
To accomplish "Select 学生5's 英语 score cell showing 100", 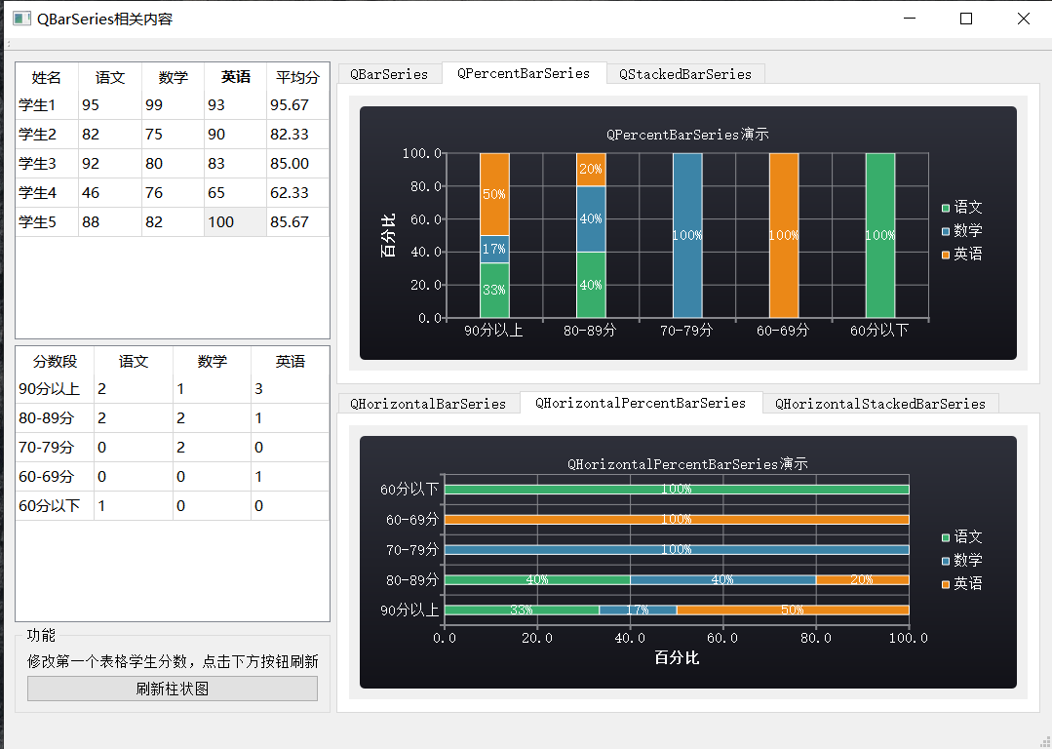I will (234, 221).
